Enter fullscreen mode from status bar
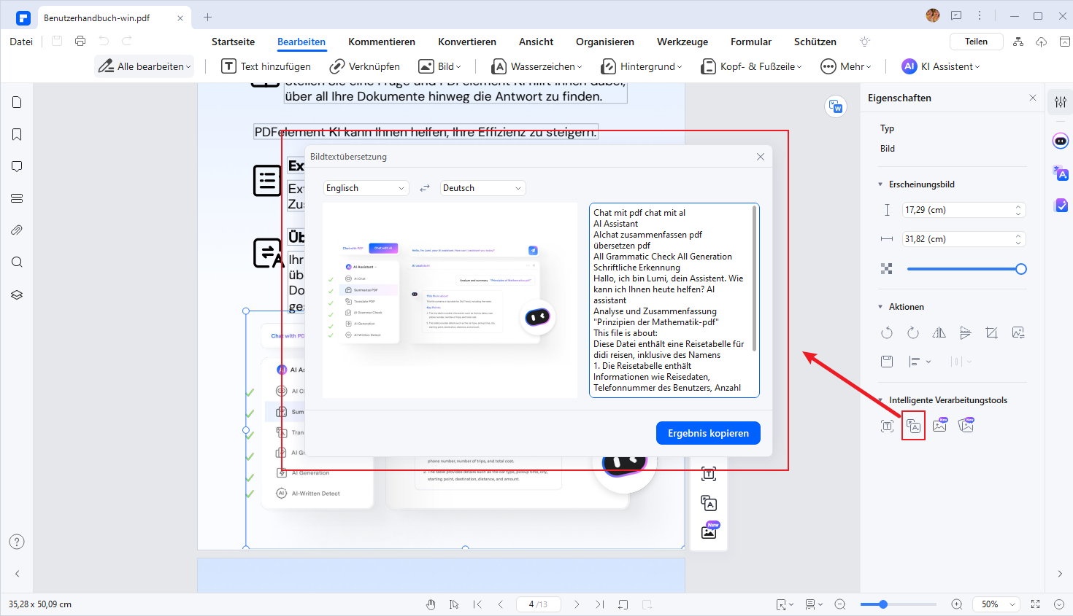Screen dimensions: 1073x616 1035,604
